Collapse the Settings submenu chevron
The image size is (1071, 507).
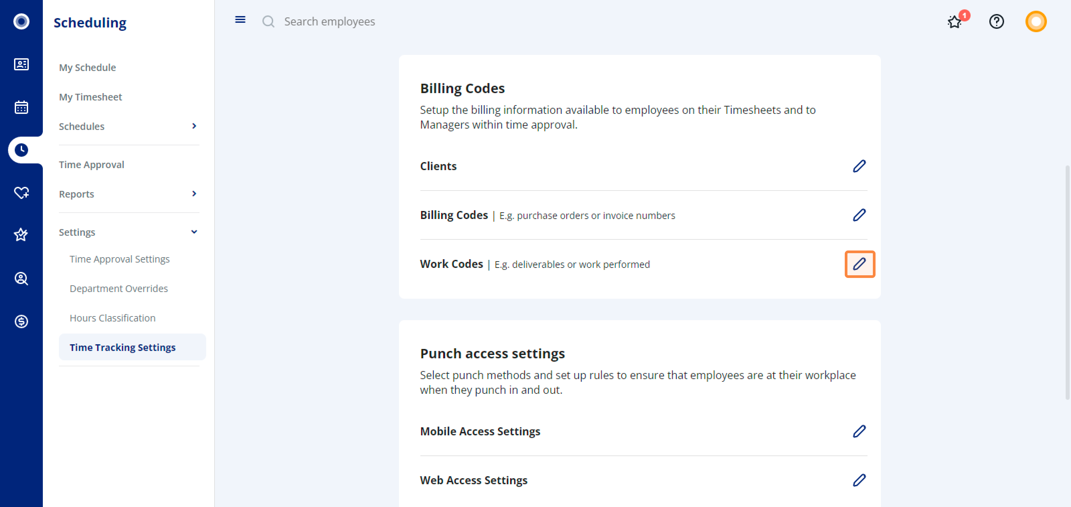(x=194, y=232)
